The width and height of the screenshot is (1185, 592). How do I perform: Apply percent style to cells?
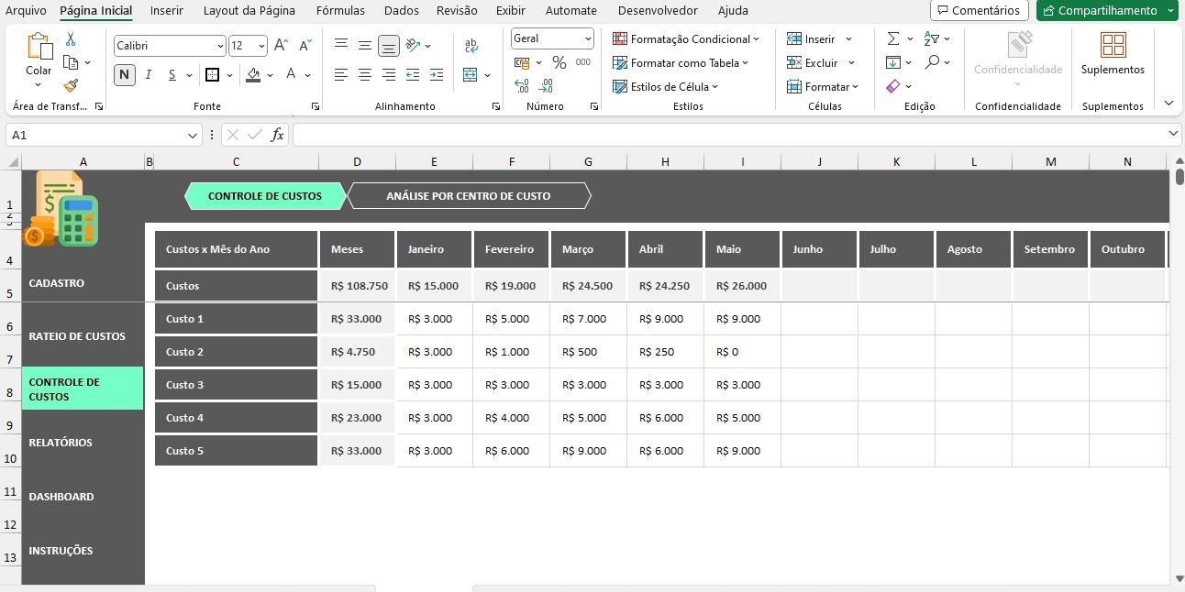point(559,62)
